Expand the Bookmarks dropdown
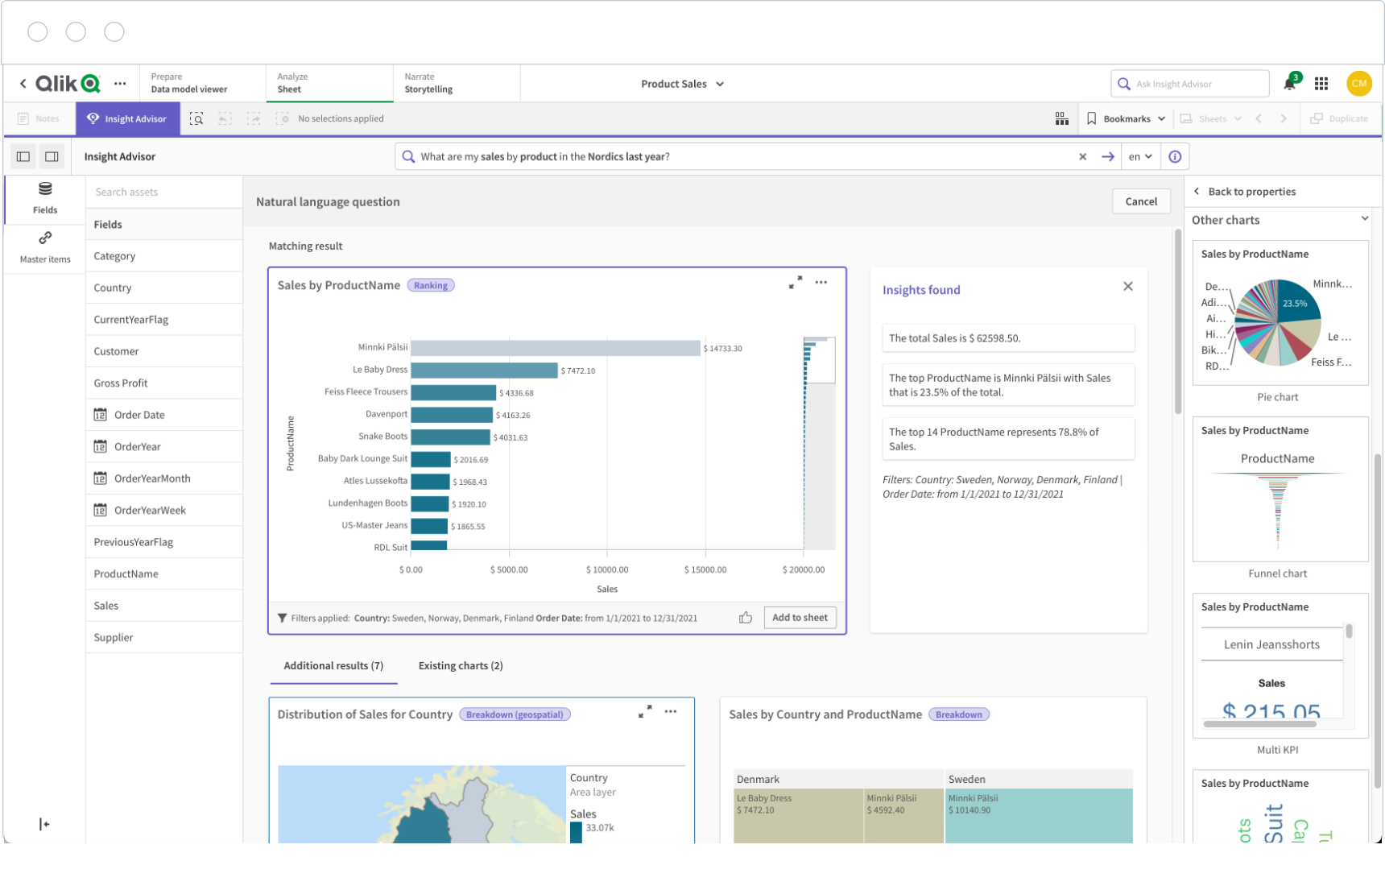This screenshot has width=1385, height=886. point(1126,119)
